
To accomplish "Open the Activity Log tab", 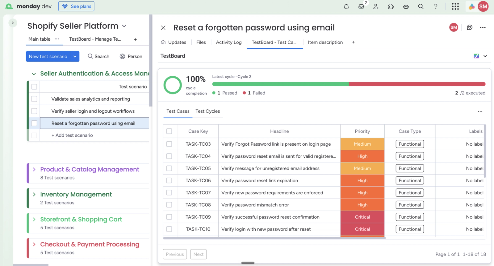I will [229, 42].
